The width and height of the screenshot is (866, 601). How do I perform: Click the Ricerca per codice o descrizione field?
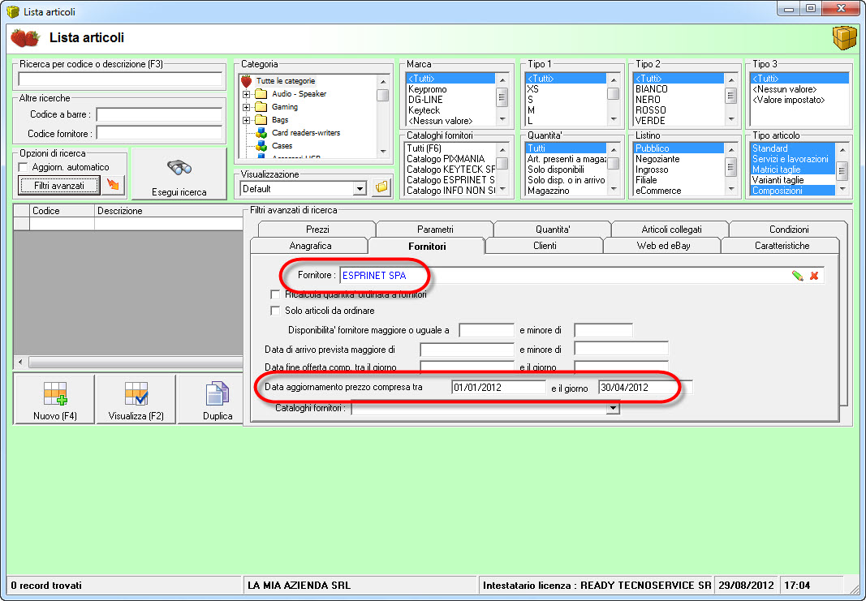[120, 79]
